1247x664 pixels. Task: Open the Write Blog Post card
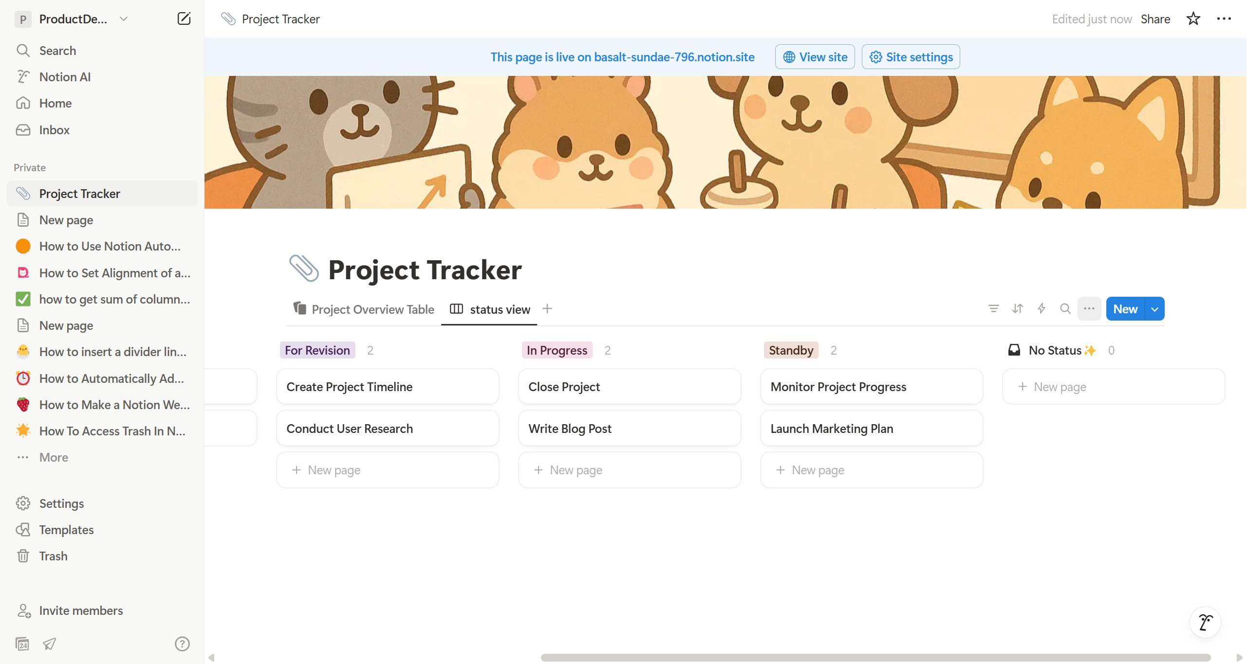click(630, 429)
